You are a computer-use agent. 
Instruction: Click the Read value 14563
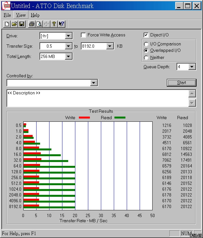click(186, 154)
